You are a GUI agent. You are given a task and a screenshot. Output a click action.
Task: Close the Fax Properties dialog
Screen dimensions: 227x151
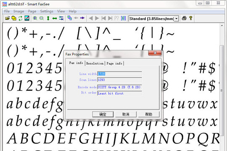pos(155,53)
